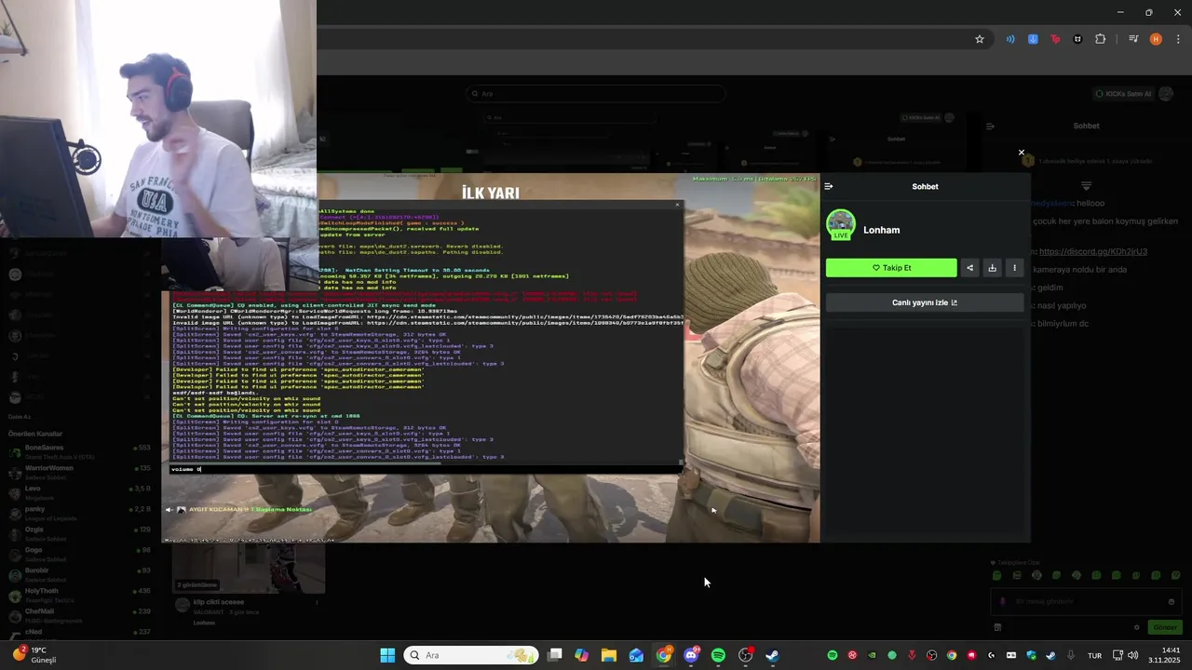The width and height of the screenshot is (1192, 670).
Task: Open the Burobir channel
Action: (x=80, y=573)
